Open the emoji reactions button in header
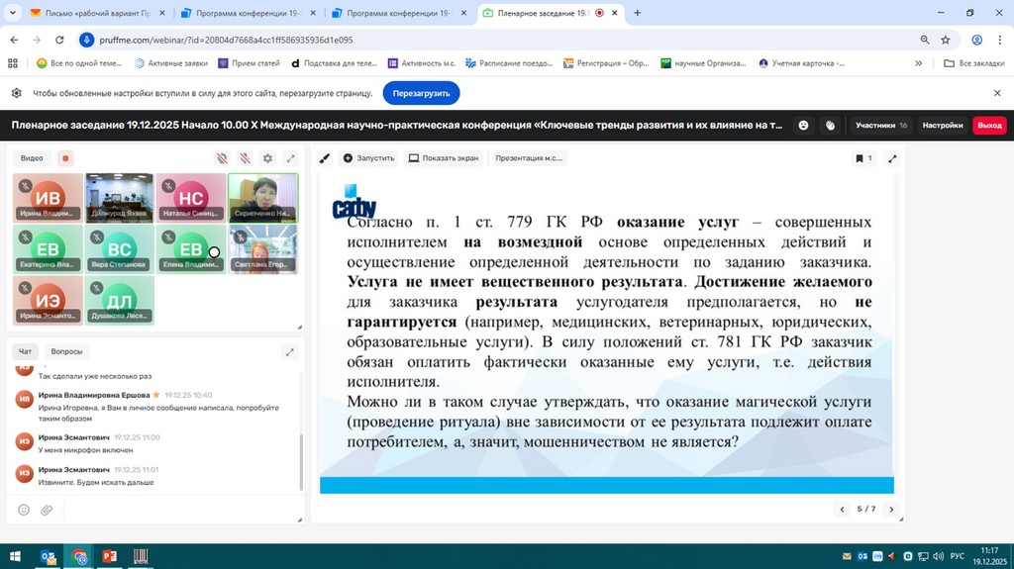The height and width of the screenshot is (569, 1014). pos(803,126)
